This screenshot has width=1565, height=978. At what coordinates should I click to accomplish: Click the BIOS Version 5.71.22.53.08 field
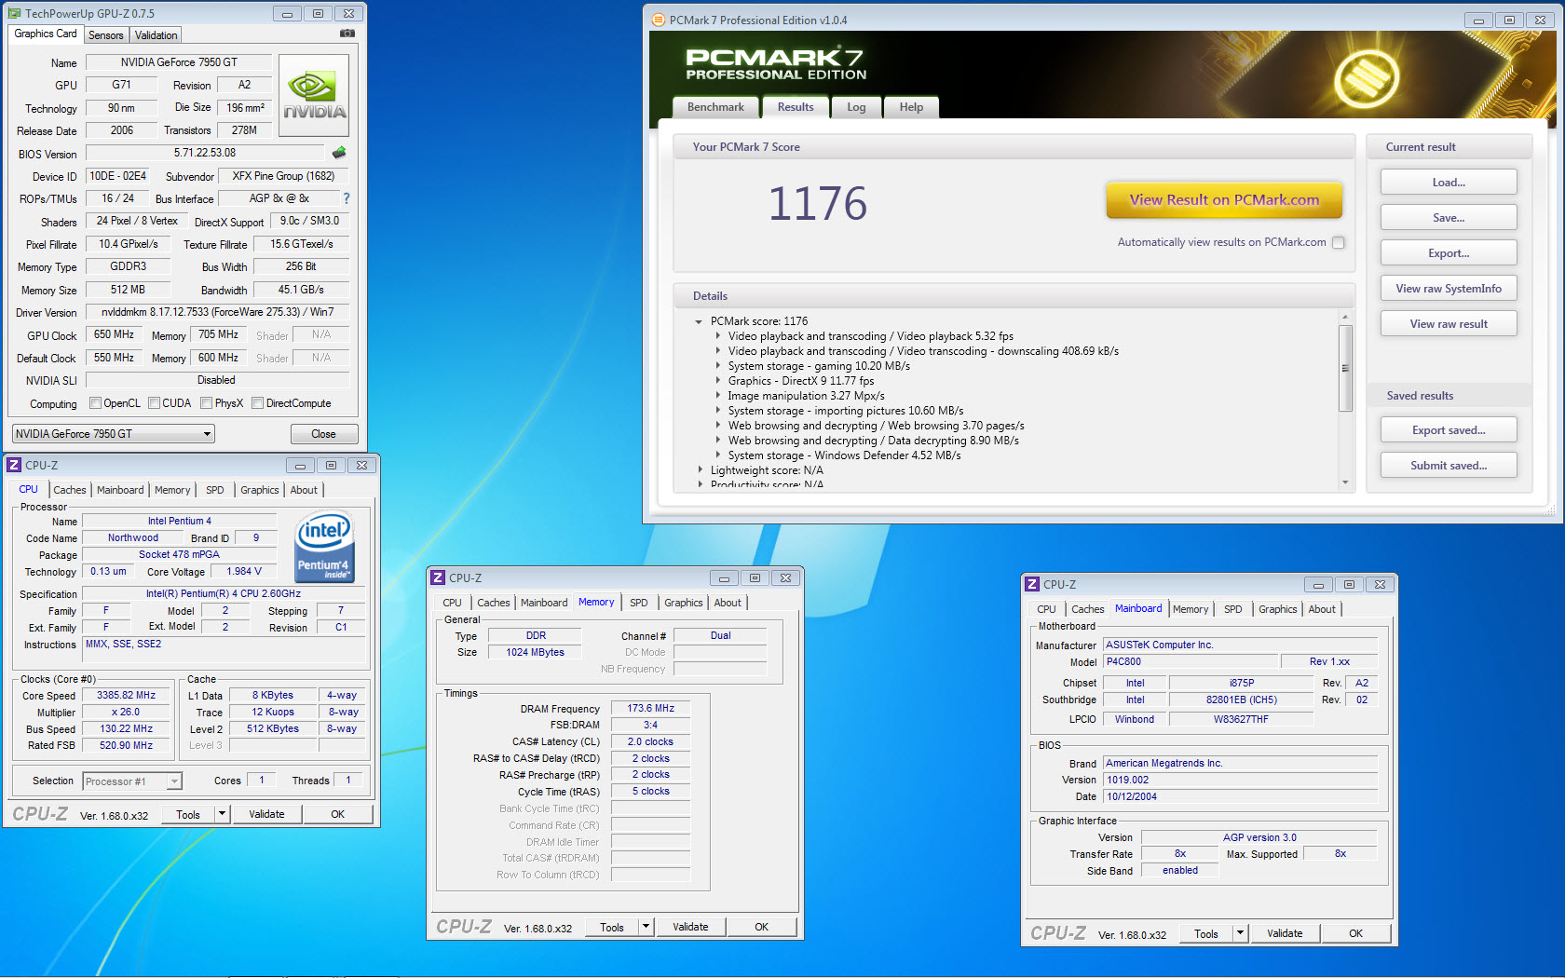[x=205, y=153]
